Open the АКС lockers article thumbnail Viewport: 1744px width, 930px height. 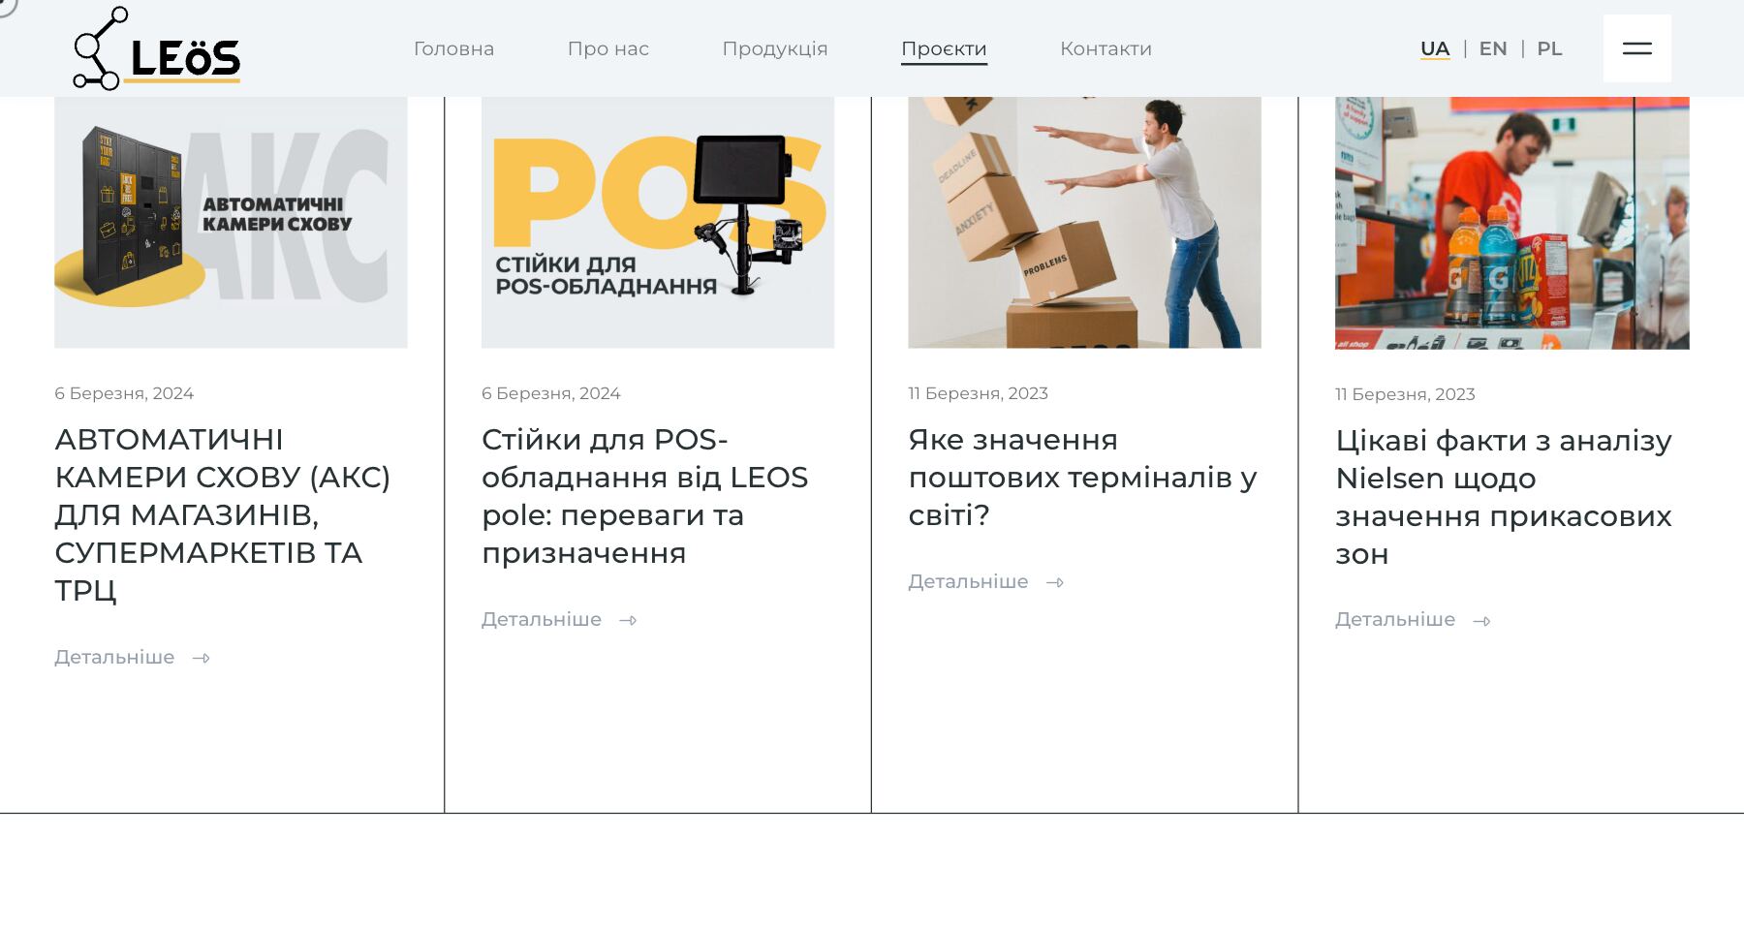click(x=231, y=223)
